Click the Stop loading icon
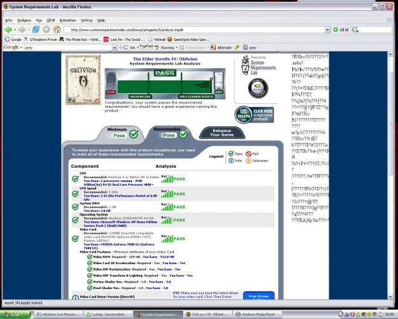The width and height of the screenshot is (398, 319). coord(46,29)
